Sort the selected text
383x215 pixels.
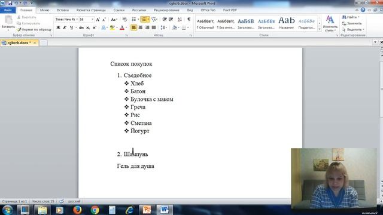click(180, 19)
